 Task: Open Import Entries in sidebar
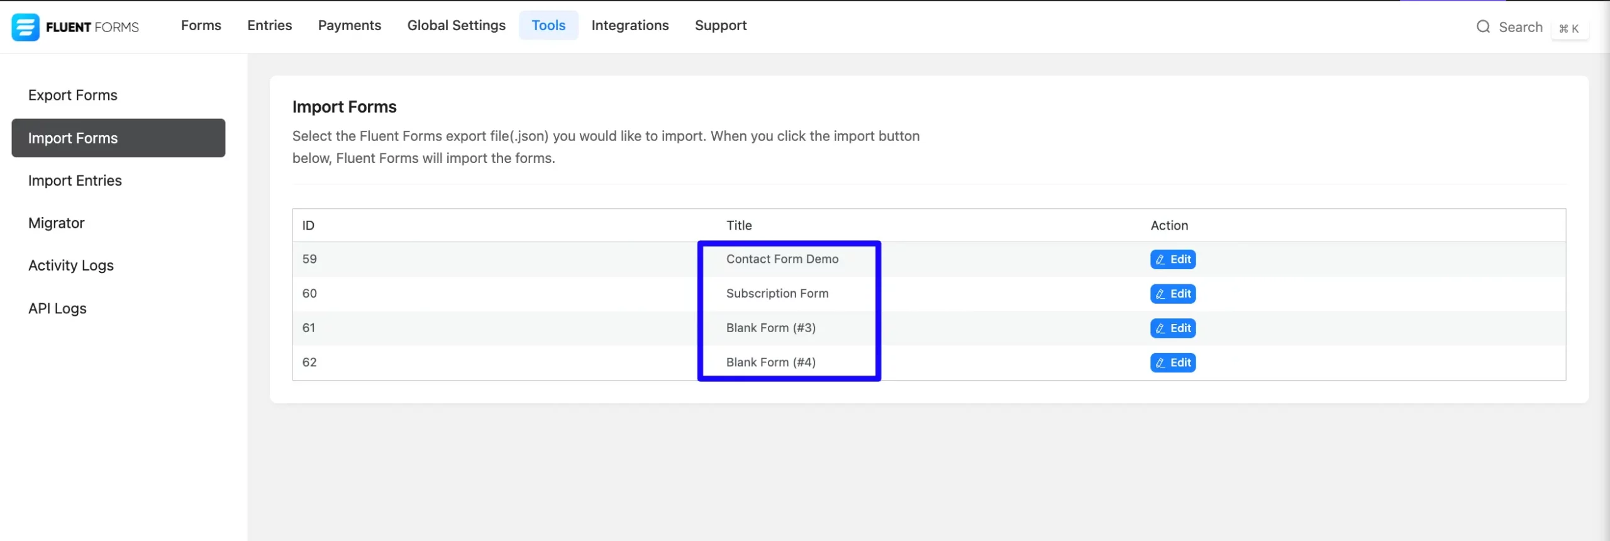(x=118, y=181)
